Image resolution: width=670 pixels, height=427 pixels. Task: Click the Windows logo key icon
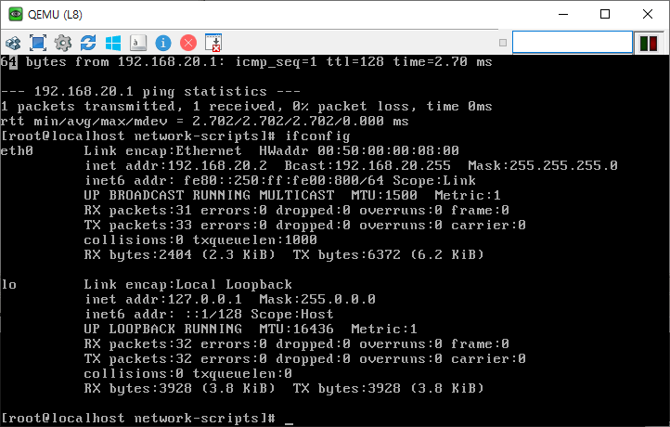coord(113,43)
